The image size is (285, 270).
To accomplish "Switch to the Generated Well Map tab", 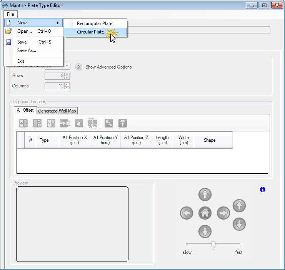I will click(57, 111).
